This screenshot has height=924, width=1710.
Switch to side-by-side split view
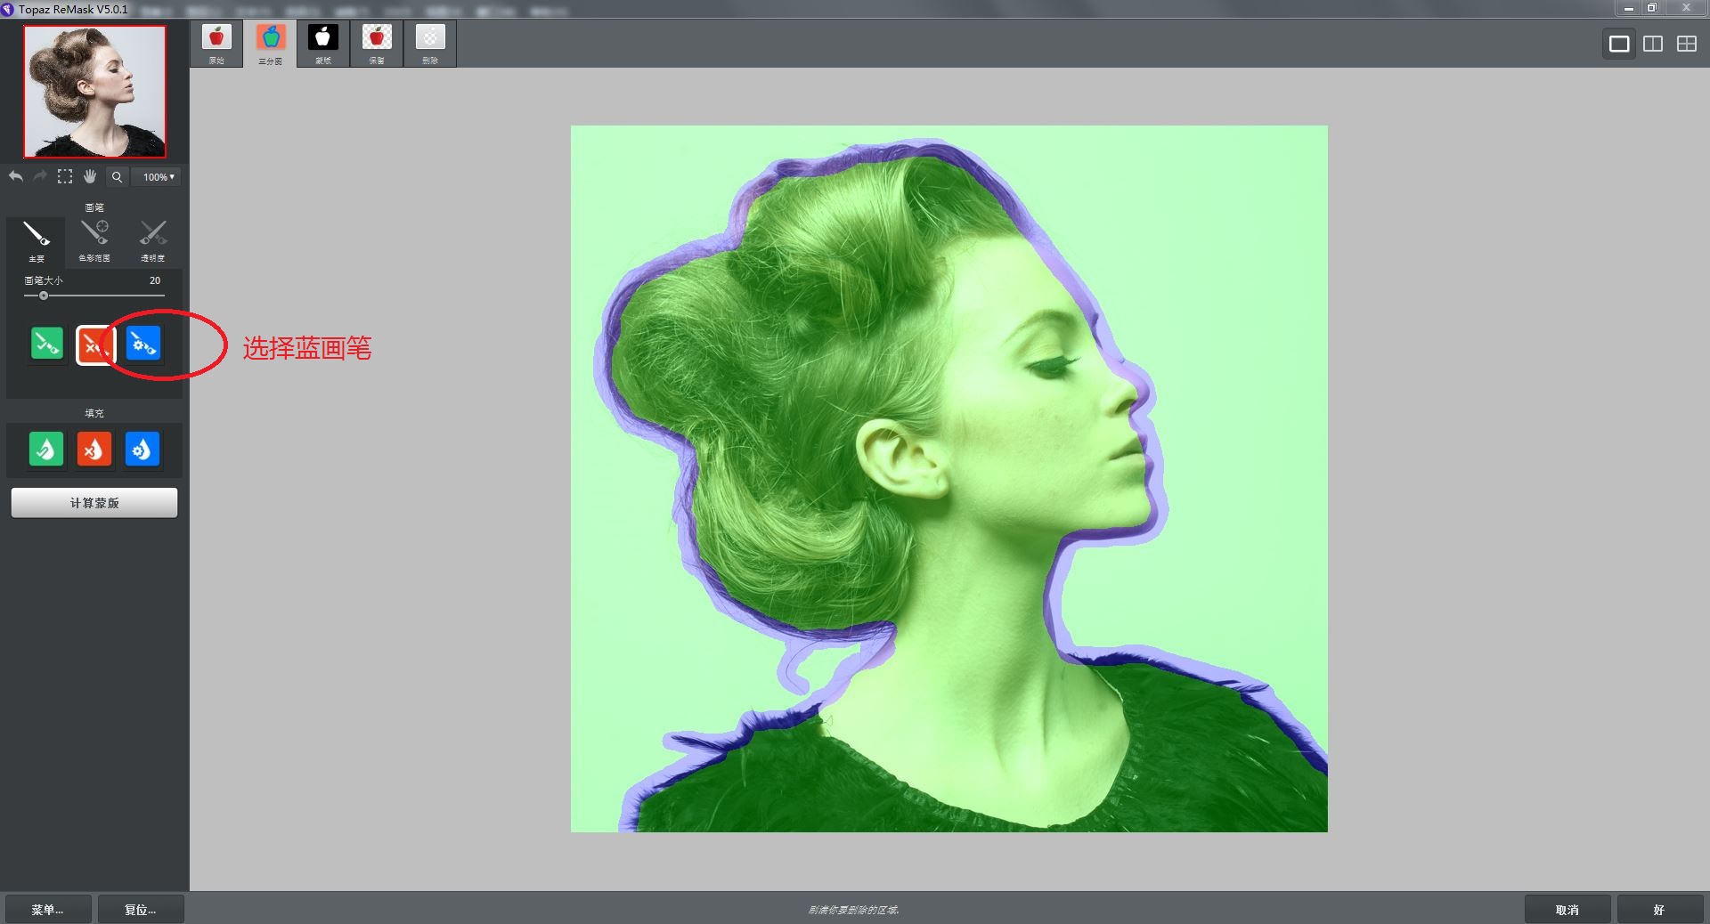[x=1653, y=44]
